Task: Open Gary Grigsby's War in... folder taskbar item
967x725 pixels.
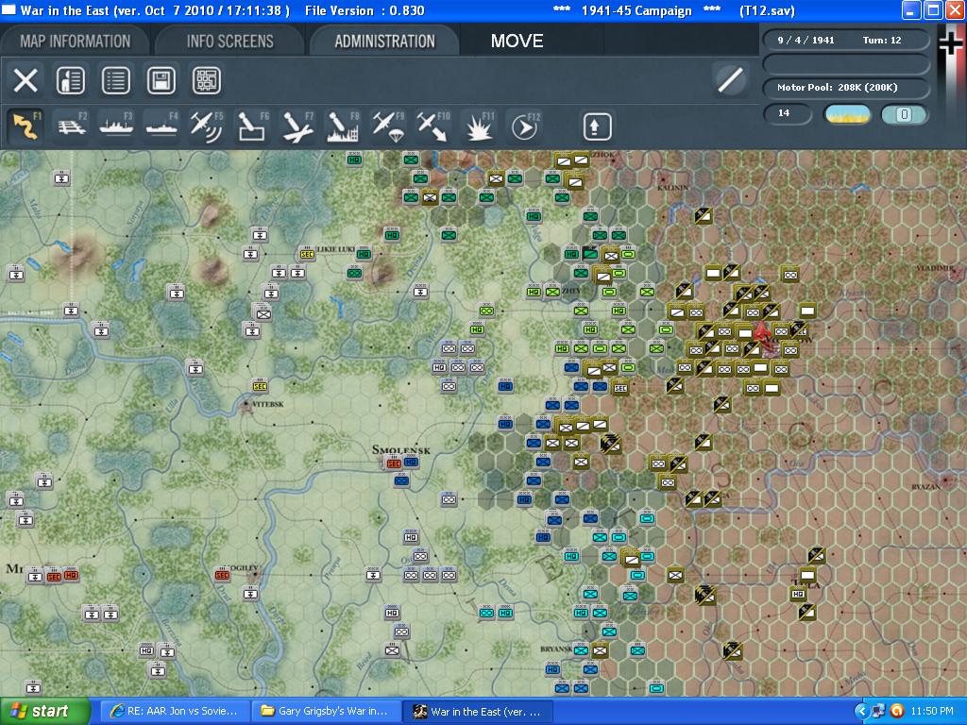Action: [326, 711]
